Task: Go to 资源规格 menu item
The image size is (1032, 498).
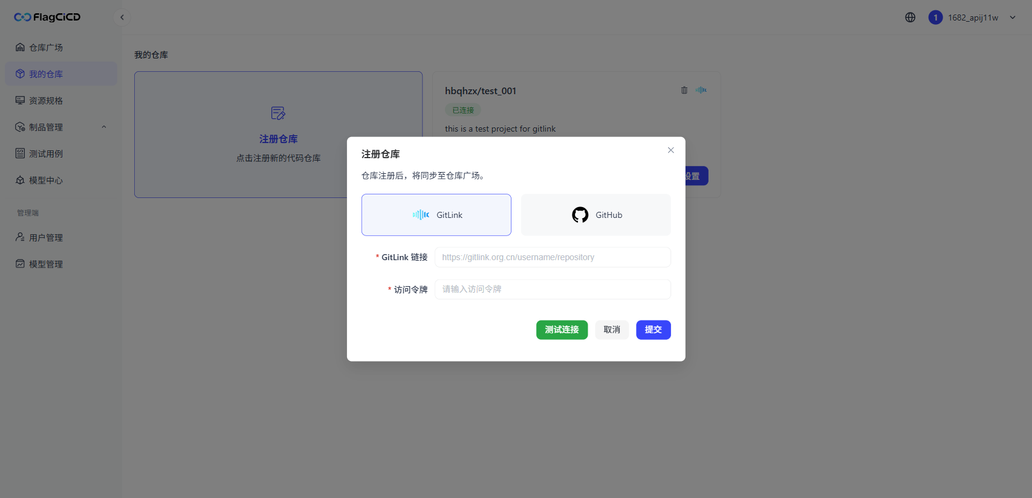Action: tap(61, 100)
